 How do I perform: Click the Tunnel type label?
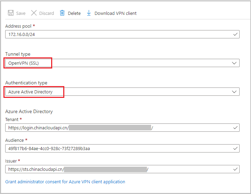[x=18, y=54]
